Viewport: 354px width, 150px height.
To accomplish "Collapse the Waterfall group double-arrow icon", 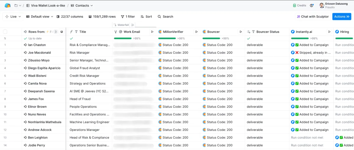I will pyautogui.click(x=132, y=25).
